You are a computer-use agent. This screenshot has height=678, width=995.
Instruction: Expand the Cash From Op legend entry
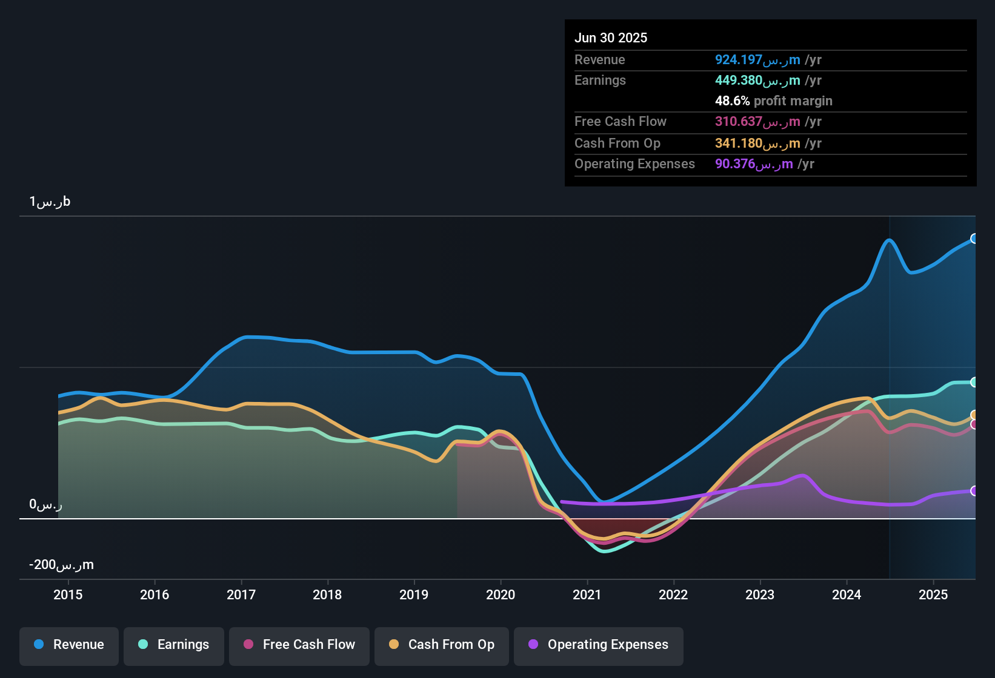click(x=441, y=645)
